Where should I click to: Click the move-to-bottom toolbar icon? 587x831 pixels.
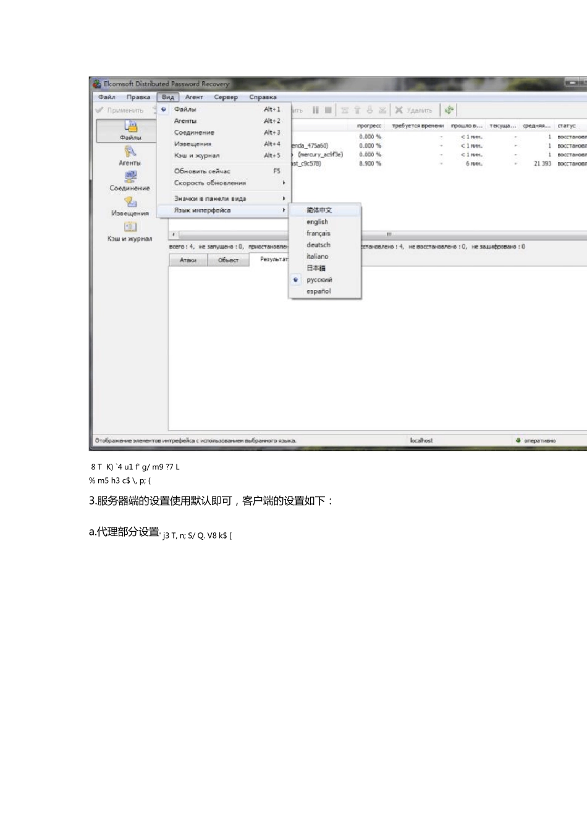tap(382, 110)
